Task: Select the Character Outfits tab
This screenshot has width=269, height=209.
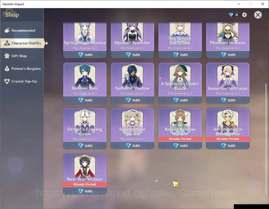Action: coord(22,43)
